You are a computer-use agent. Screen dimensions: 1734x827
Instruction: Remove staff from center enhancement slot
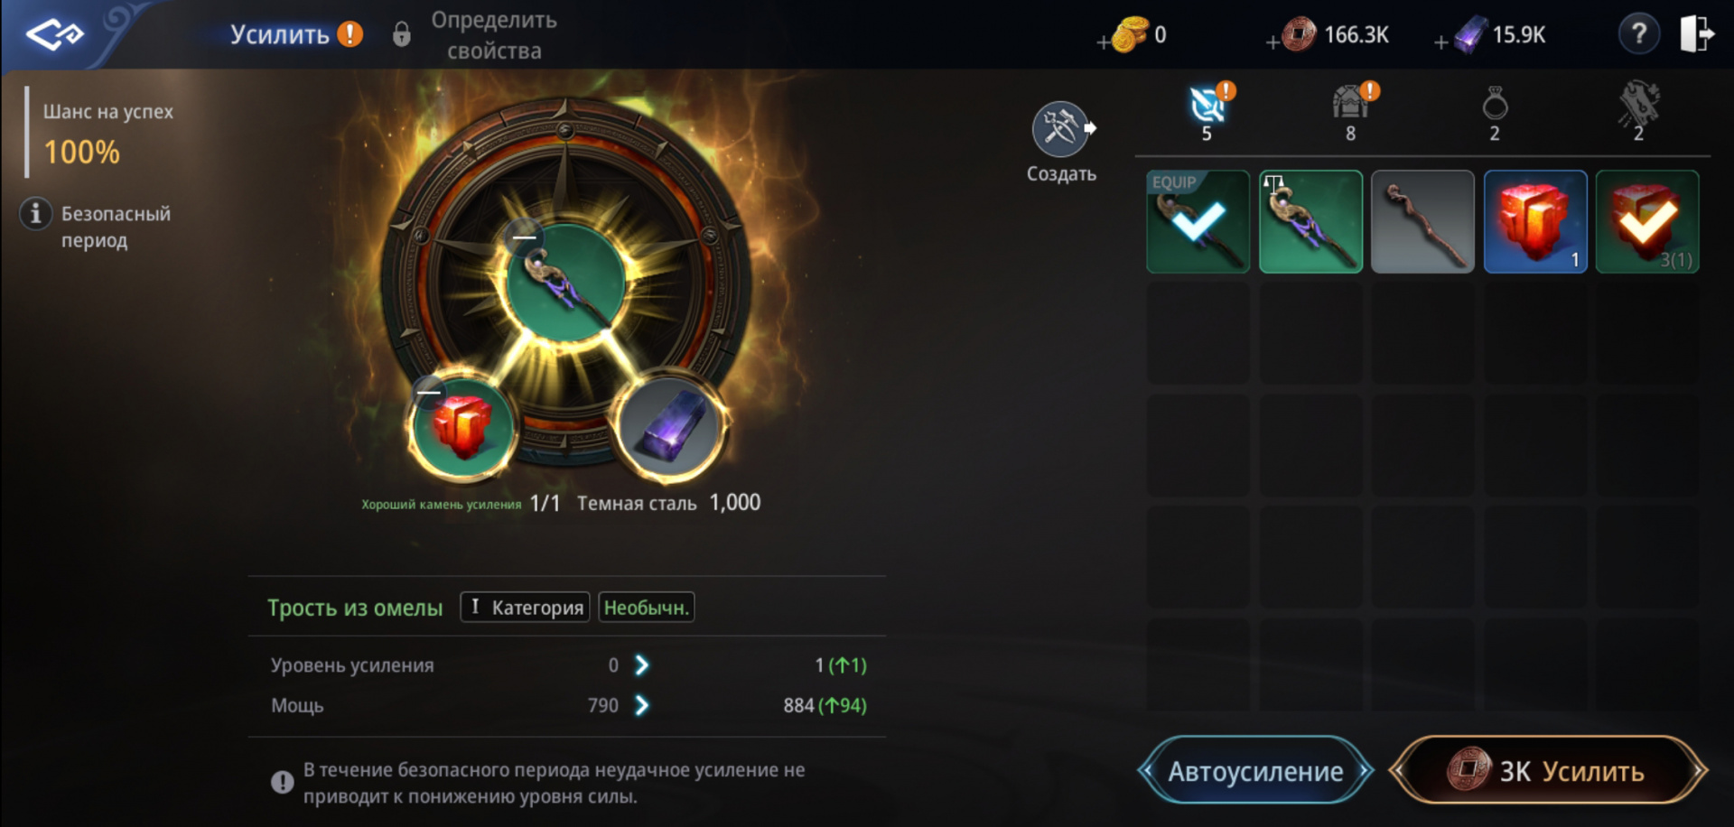524,237
